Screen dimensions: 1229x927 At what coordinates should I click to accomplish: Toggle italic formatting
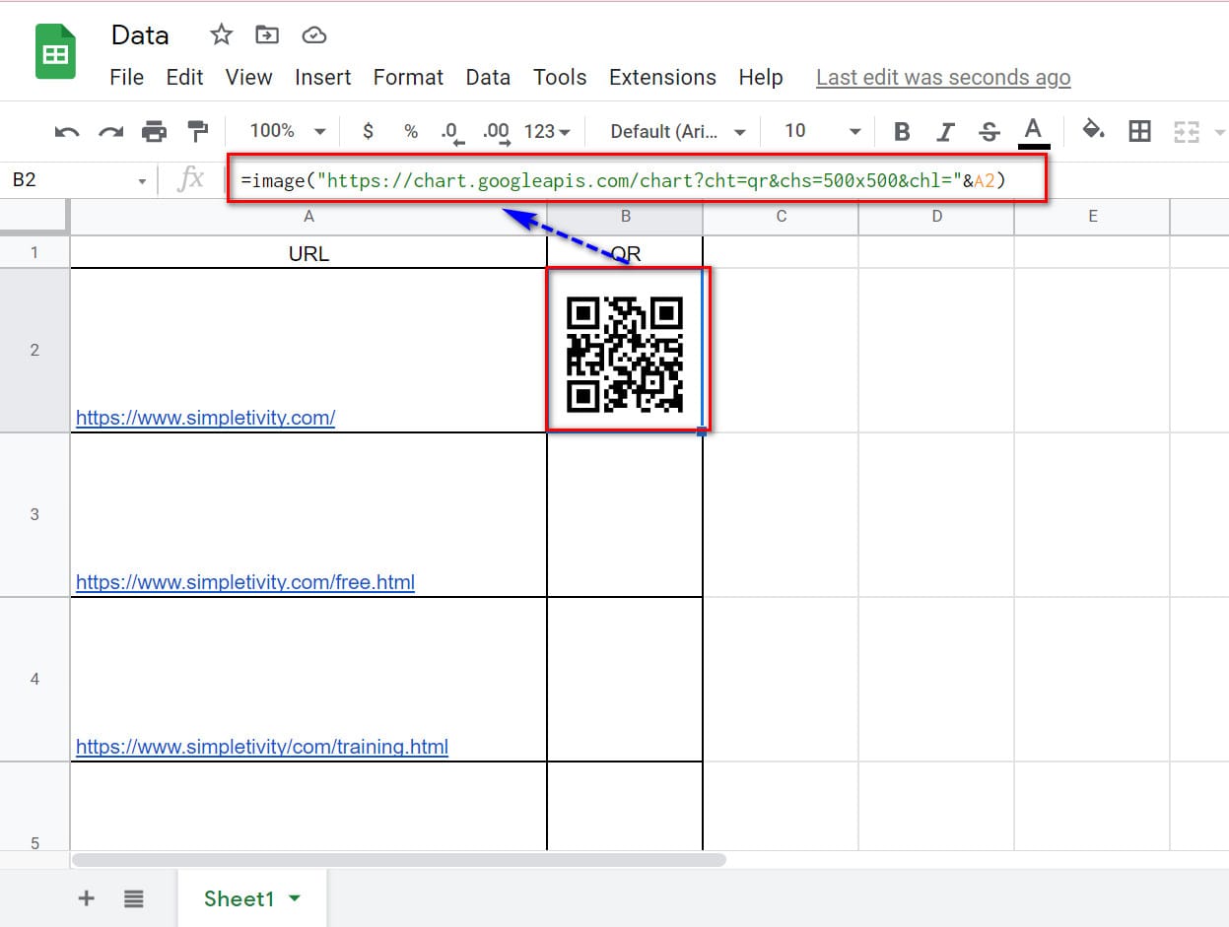[946, 131]
